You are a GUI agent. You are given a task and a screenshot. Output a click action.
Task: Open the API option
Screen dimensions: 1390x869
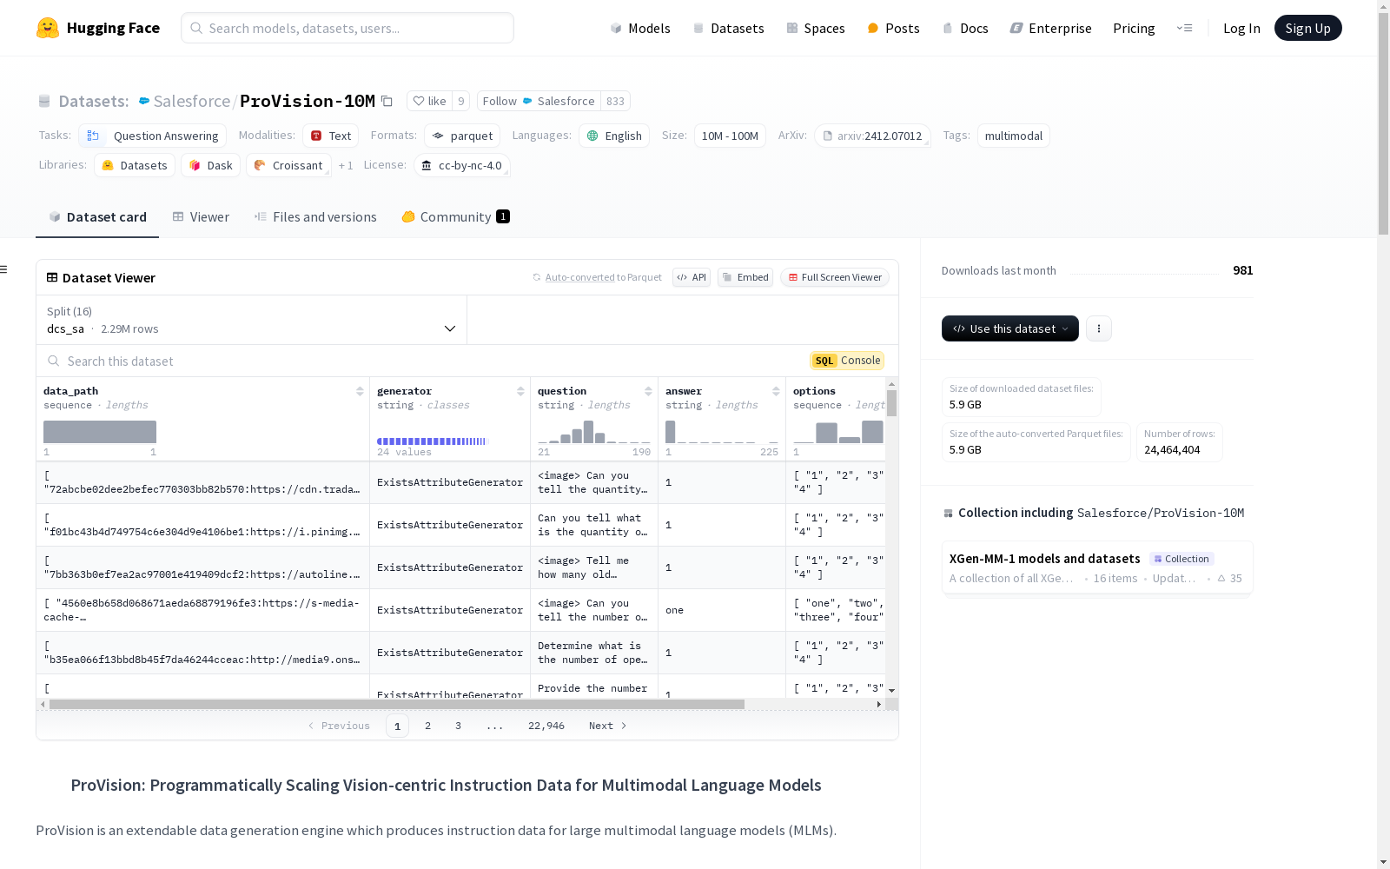[x=692, y=277]
